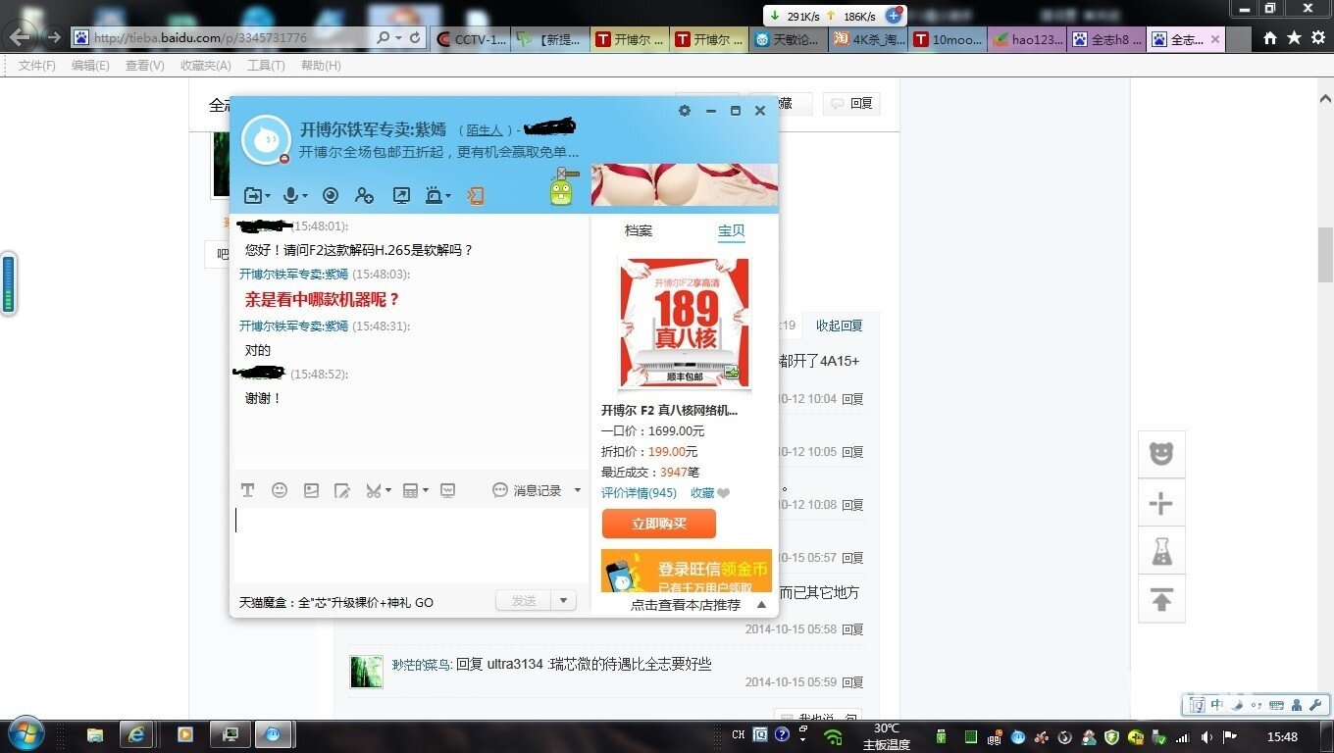Image resolution: width=1334 pixels, height=753 pixels.
Task: Click the 陌生人 link in chat header
Action: tap(485, 129)
